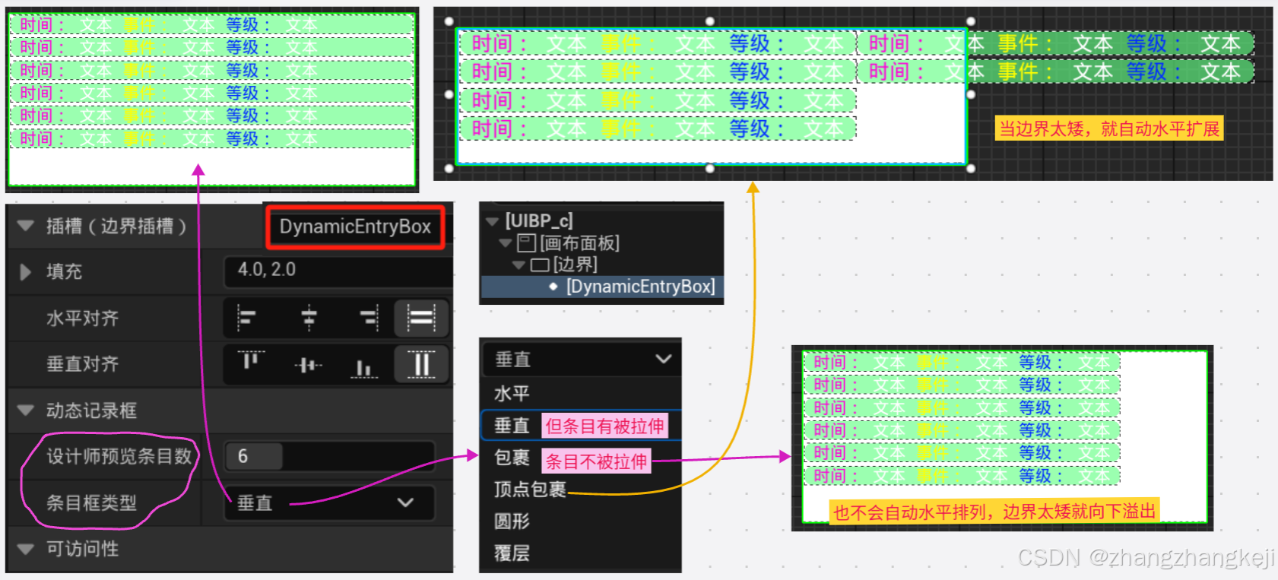Click the DynamicEntryBox diamond icon in hierarchy
Viewport: 1278px width, 580px height.
553,287
